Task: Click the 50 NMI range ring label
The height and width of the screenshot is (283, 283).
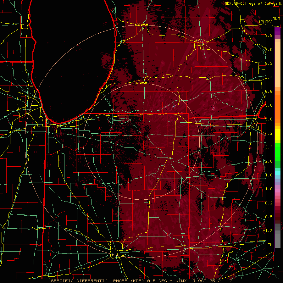Action: click(x=141, y=83)
